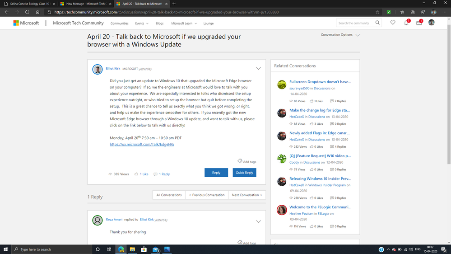Open the green checkmark extension icon

(389, 12)
